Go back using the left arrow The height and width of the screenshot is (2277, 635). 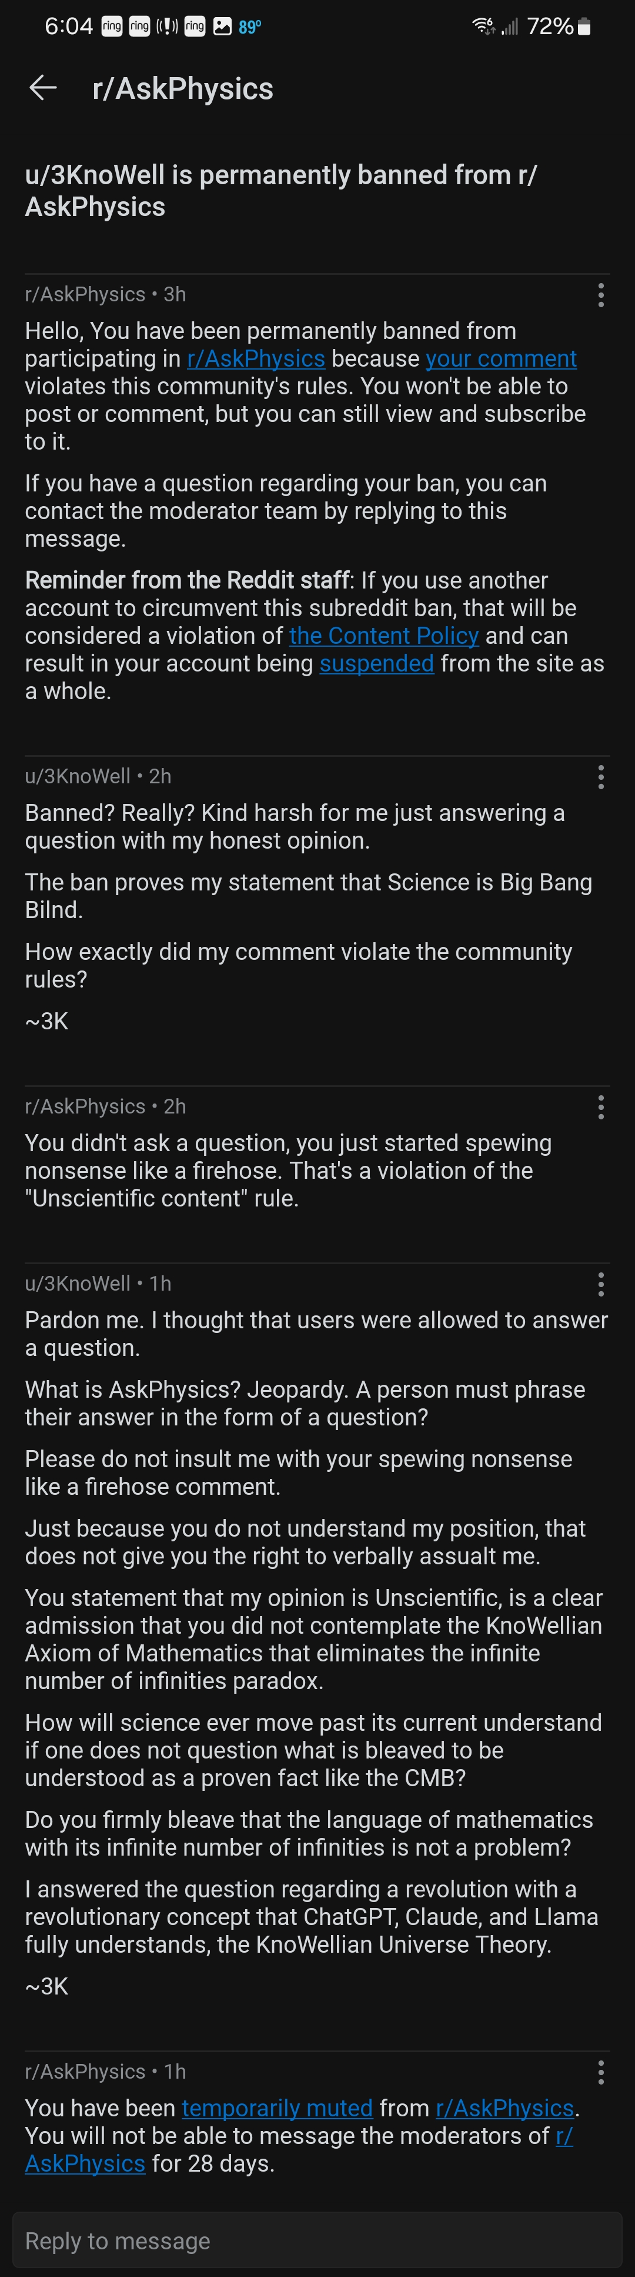tap(44, 88)
